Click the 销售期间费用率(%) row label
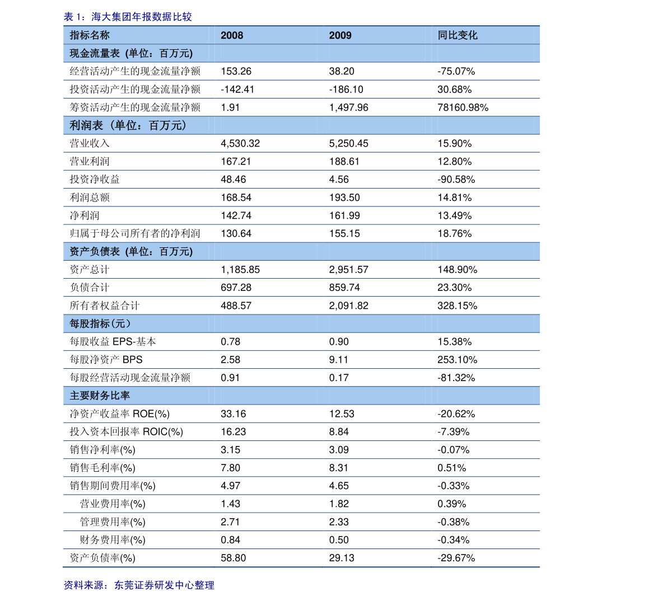Image resolution: width=667 pixels, height=601 pixels. click(x=113, y=486)
